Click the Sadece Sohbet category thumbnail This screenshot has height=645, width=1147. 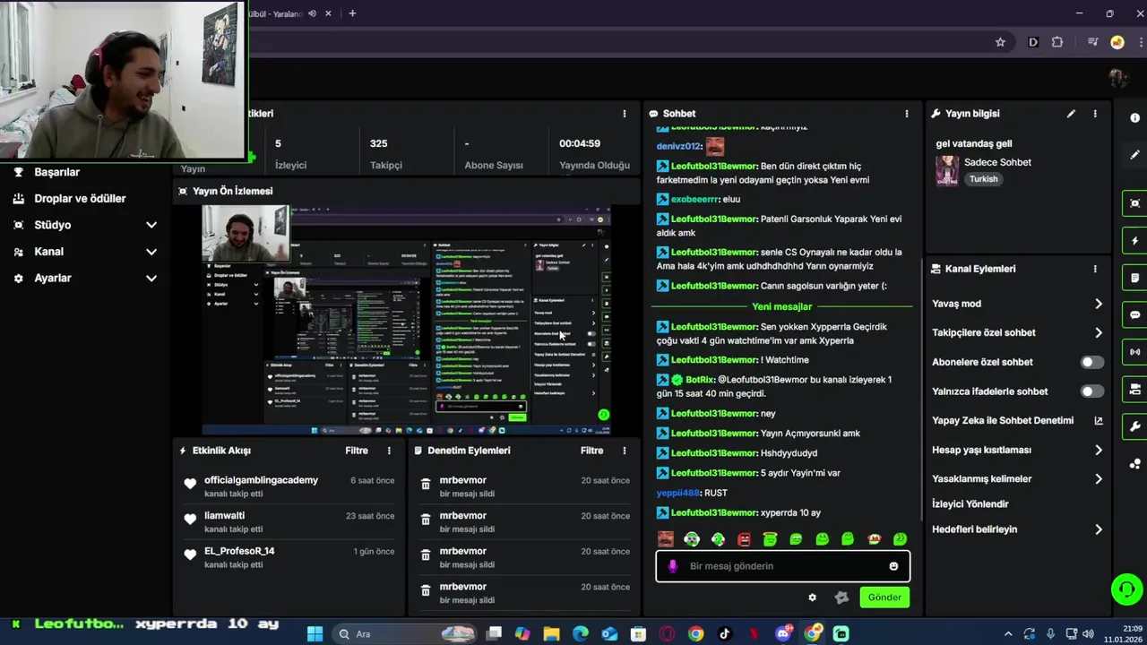coord(946,170)
